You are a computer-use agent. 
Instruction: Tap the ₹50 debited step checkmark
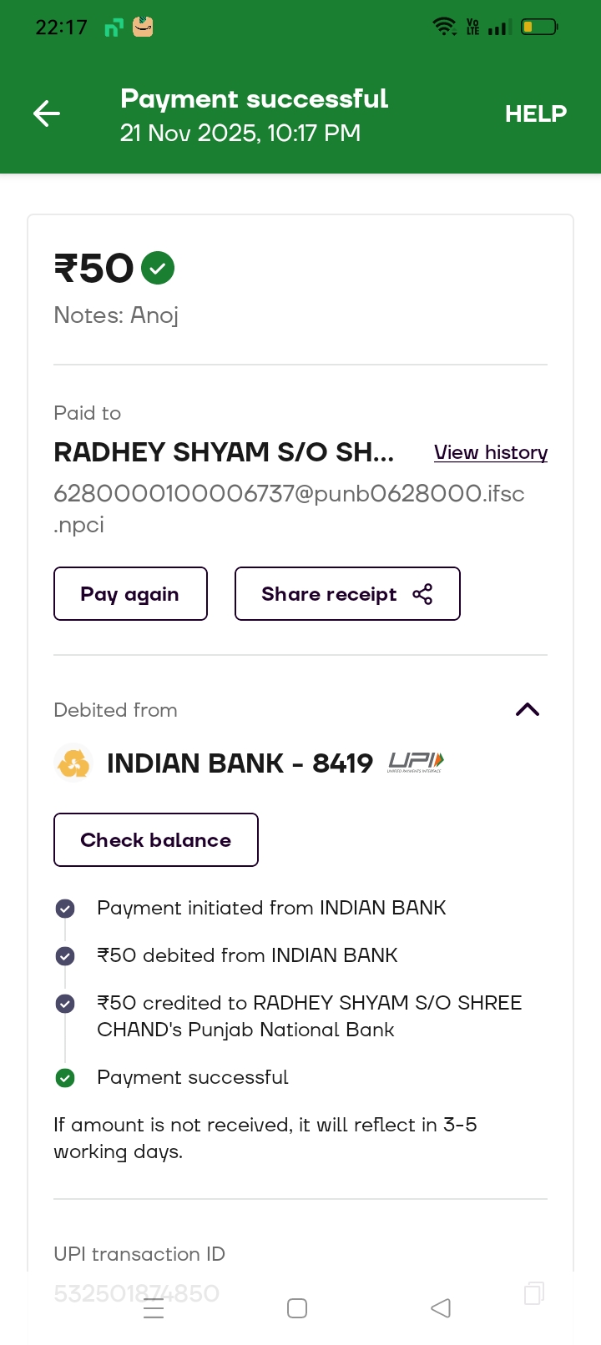coord(65,955)
